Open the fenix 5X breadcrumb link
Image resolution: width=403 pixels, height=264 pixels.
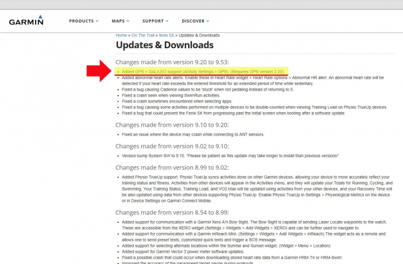coord(166,35)
